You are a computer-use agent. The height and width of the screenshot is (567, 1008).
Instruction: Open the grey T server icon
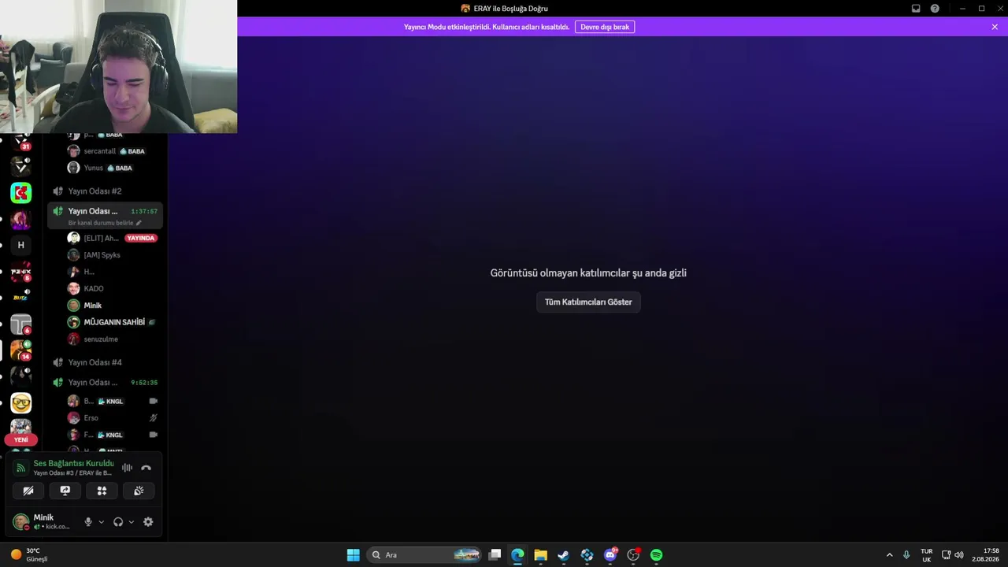[x=21, y=324]
